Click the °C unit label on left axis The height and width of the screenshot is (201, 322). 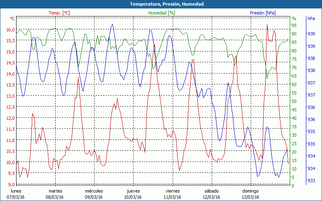click(12, 18)
